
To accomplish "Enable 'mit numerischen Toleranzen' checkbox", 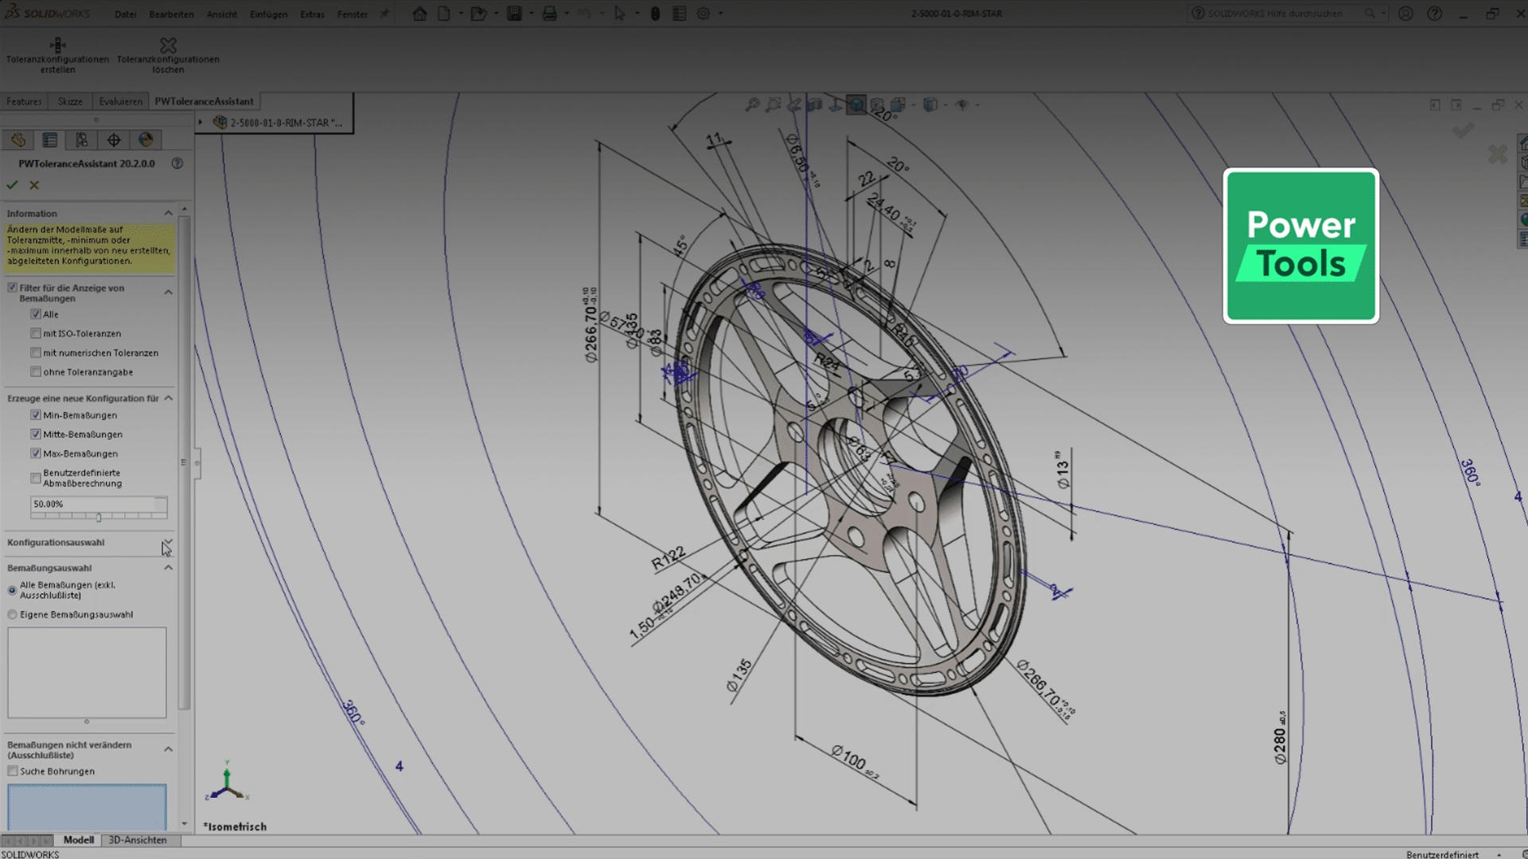I will (x=36, y=352).
